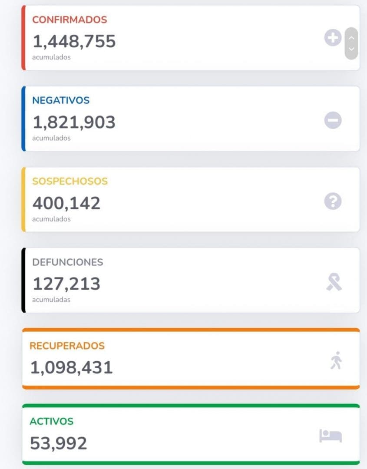
Task: Click the active cases count 53,992
Action: point(58,443)
